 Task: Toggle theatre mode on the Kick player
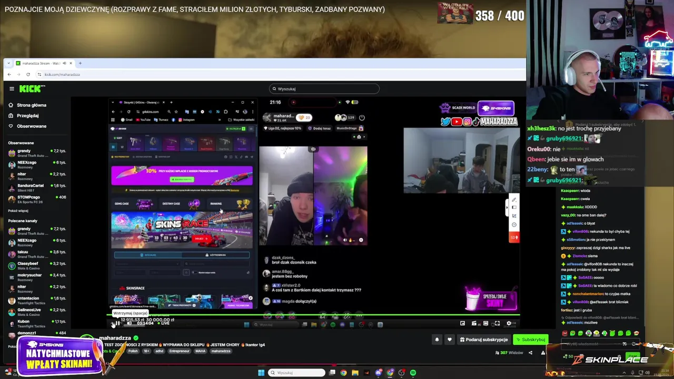point(485,323)
